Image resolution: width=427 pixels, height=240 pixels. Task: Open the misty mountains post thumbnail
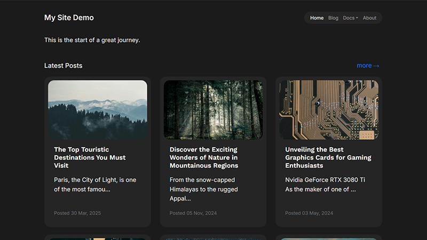98,110
